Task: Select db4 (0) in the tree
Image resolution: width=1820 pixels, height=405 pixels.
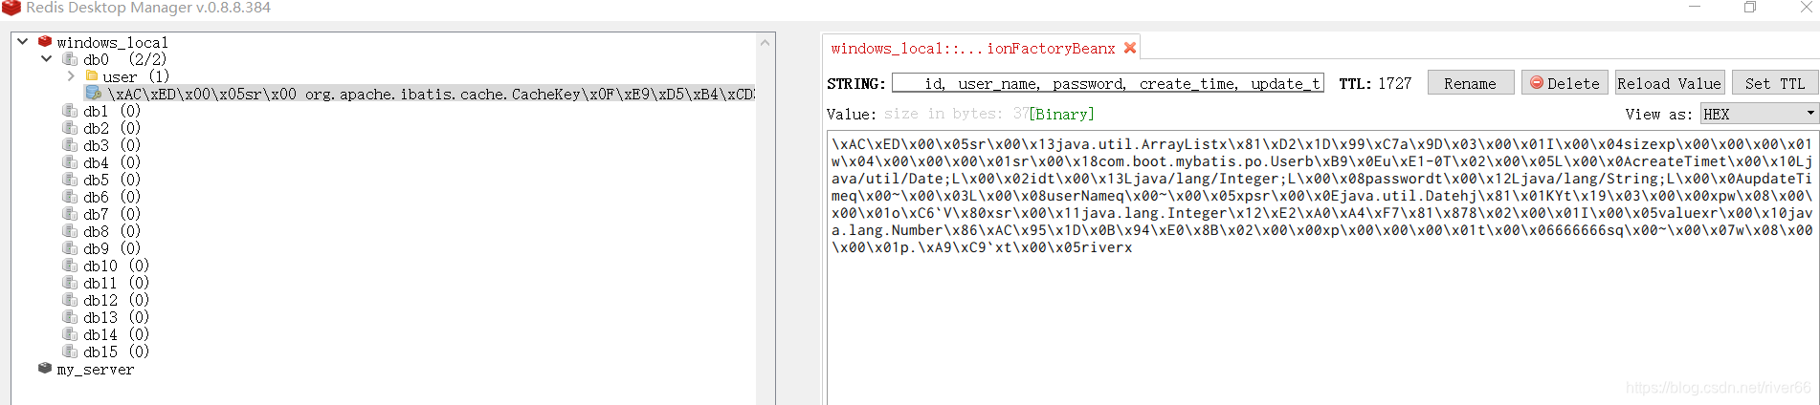Action: (x=112, y=163)
